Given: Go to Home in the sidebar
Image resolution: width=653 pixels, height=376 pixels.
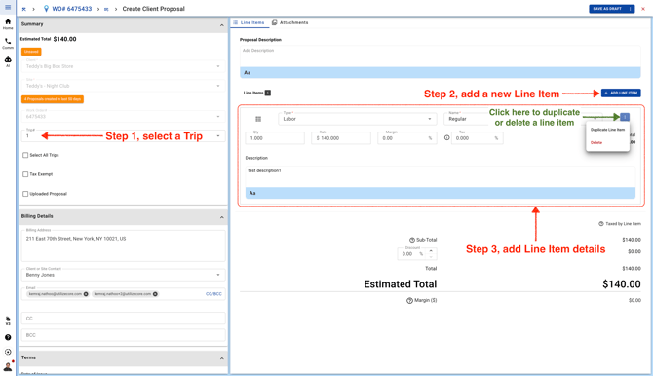Looking at the screenshot, I should point(8,24).
